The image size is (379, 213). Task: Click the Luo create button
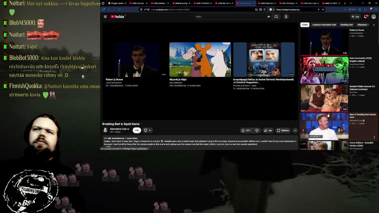pyautogui.click(x=355, y=17)
